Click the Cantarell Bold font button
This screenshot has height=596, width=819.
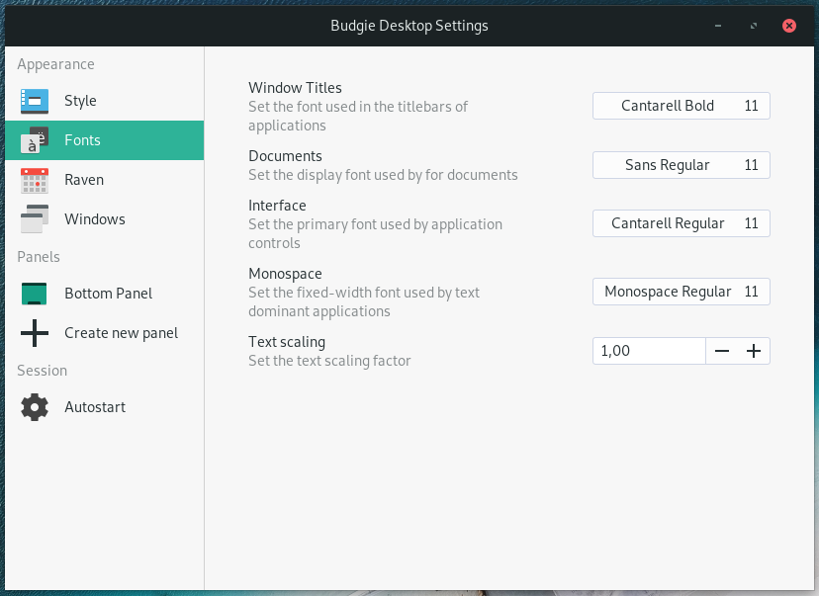pyautogui.click(x=681, y=106)
